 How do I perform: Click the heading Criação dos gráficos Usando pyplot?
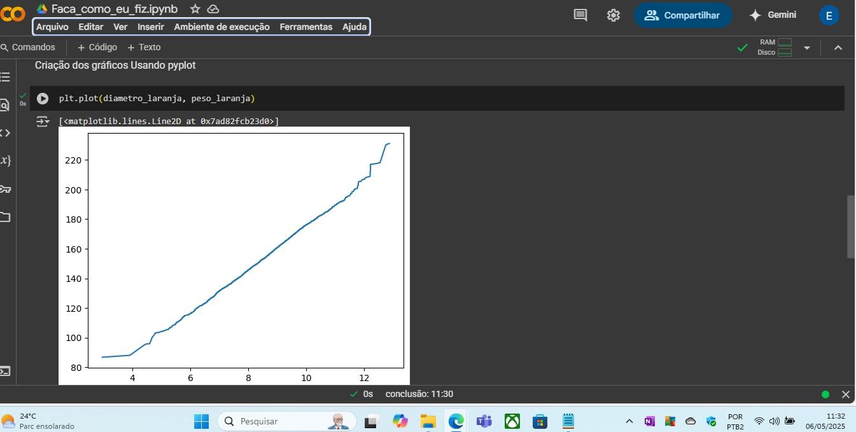115,65
